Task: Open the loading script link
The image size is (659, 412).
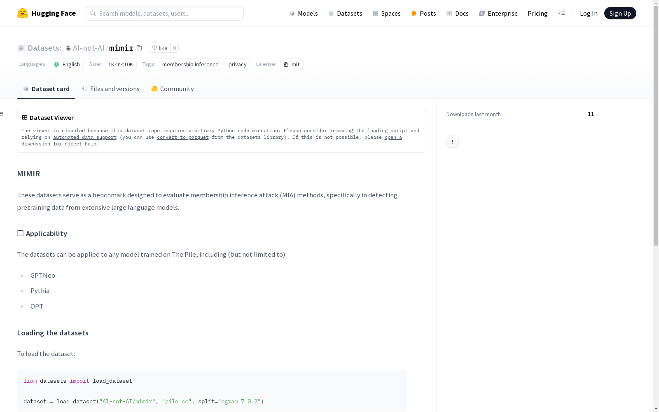Action: pyautogui.click(x=388, y=131)
